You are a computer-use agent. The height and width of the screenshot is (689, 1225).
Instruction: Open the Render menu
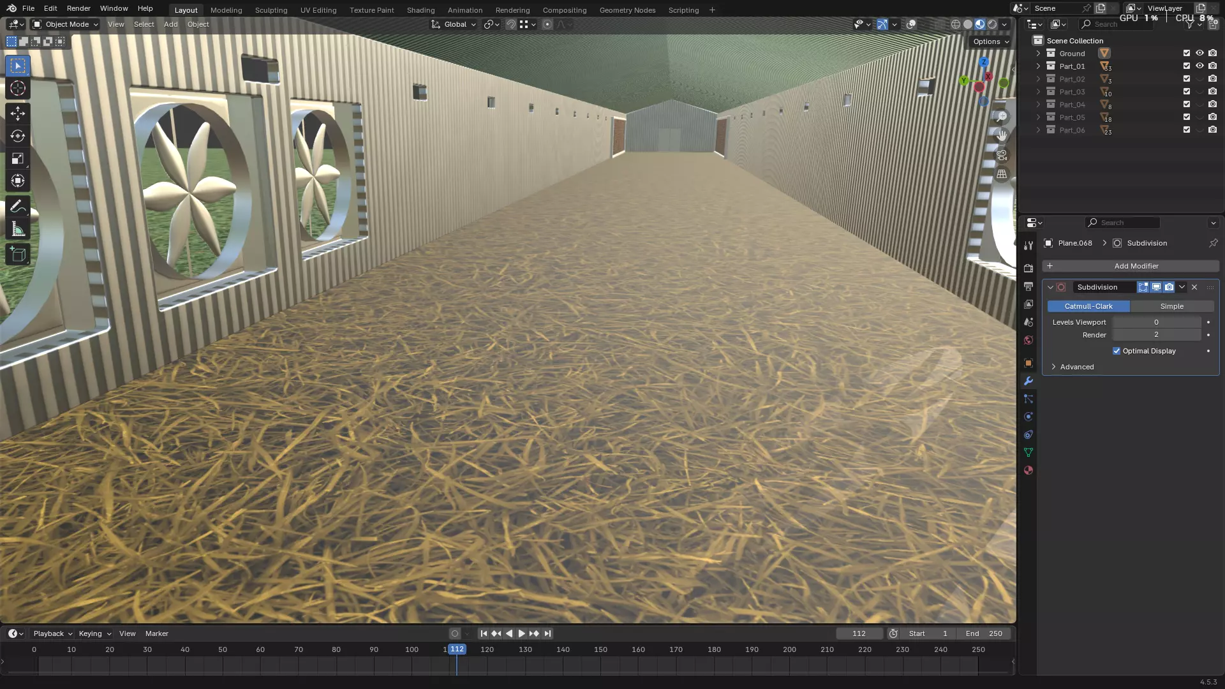pos(78,8)
